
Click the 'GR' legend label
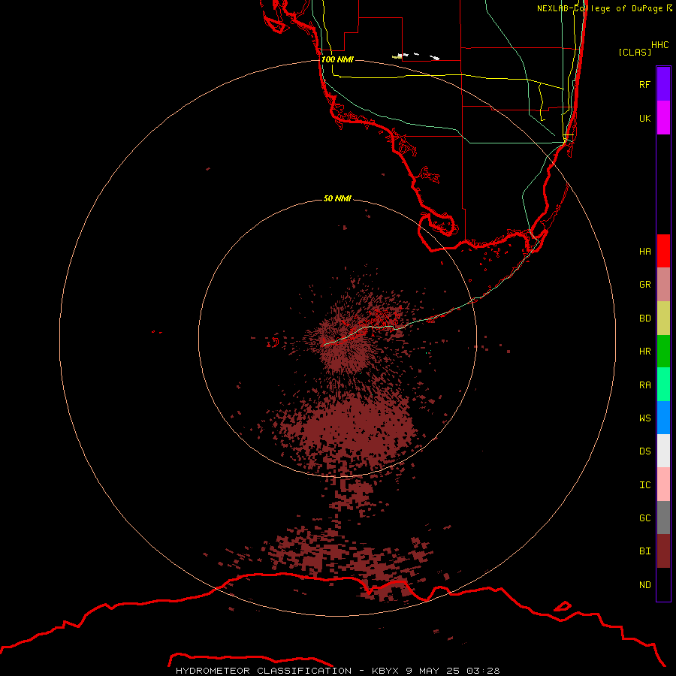pos(645,285)
